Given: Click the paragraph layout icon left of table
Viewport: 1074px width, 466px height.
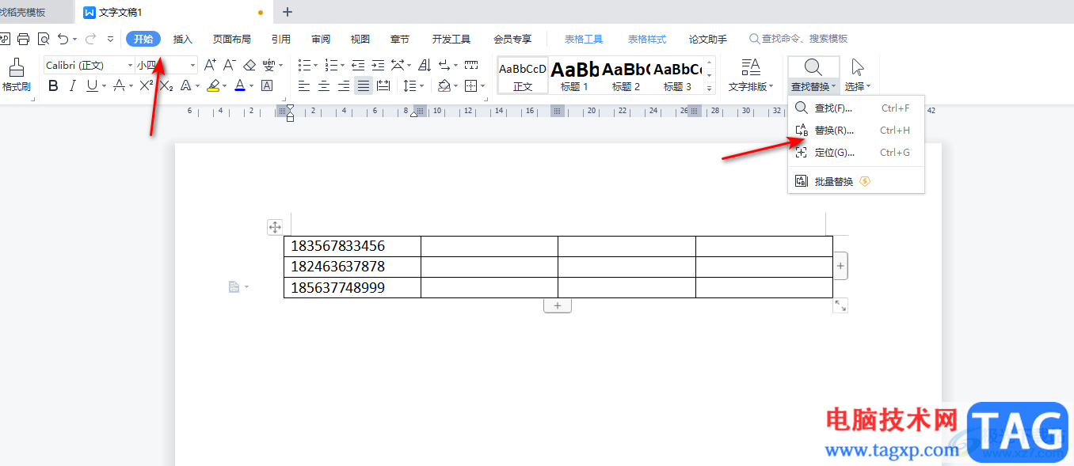Looking at the screenshot, I should pos(234,287).
